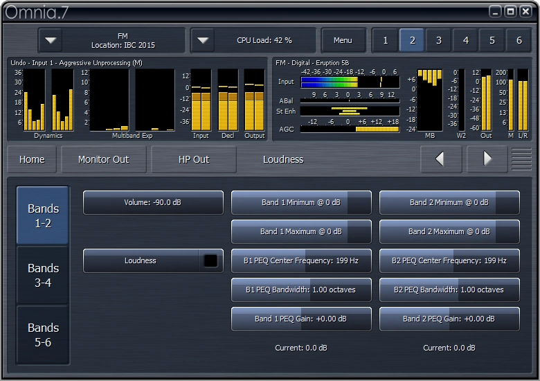Adjust B1 PEQ Bandwidth slider
Viewport: 540px width, 381px height.
coord(301,290)
